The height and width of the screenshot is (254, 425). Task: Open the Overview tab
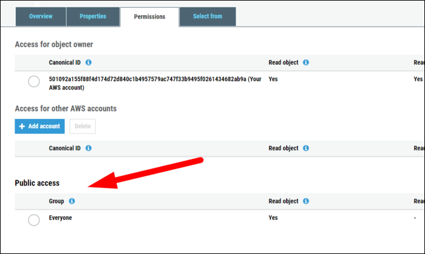41,16
